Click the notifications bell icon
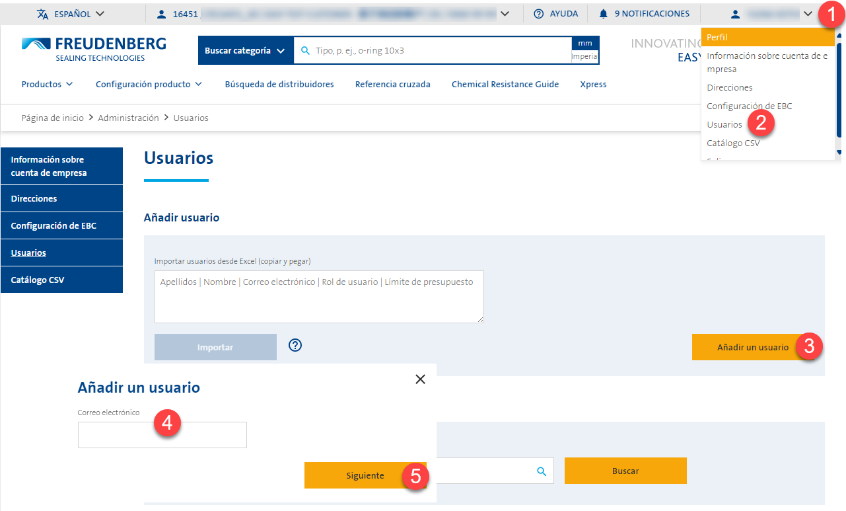The height and width of the screenshot is (511, 846). click(603, 14)
